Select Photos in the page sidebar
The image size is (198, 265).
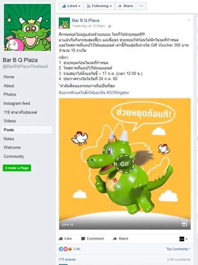pyautogui.click(x=10, y=94)
